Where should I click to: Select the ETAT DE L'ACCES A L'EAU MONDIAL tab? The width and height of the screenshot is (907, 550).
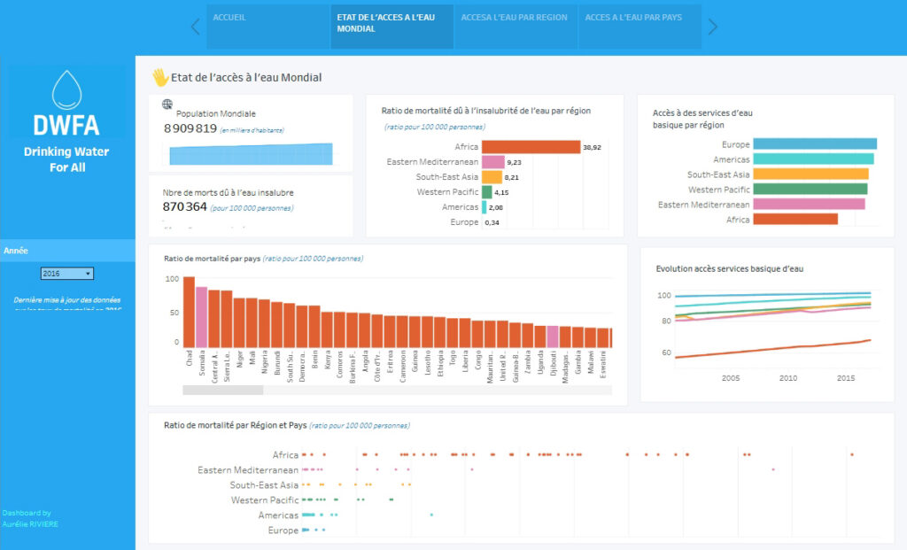(x=391, y=26)
